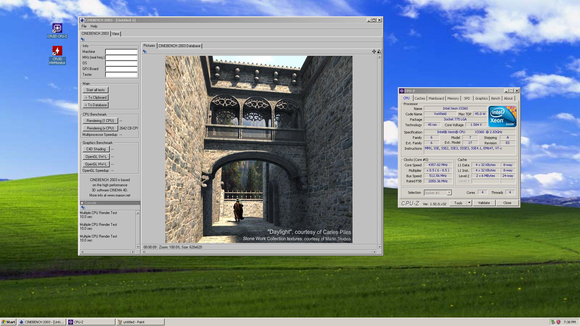The image size is (580, 326).
Task: Switch to CPU-Z on the taskbar
Action: click(x=91, y=322)
